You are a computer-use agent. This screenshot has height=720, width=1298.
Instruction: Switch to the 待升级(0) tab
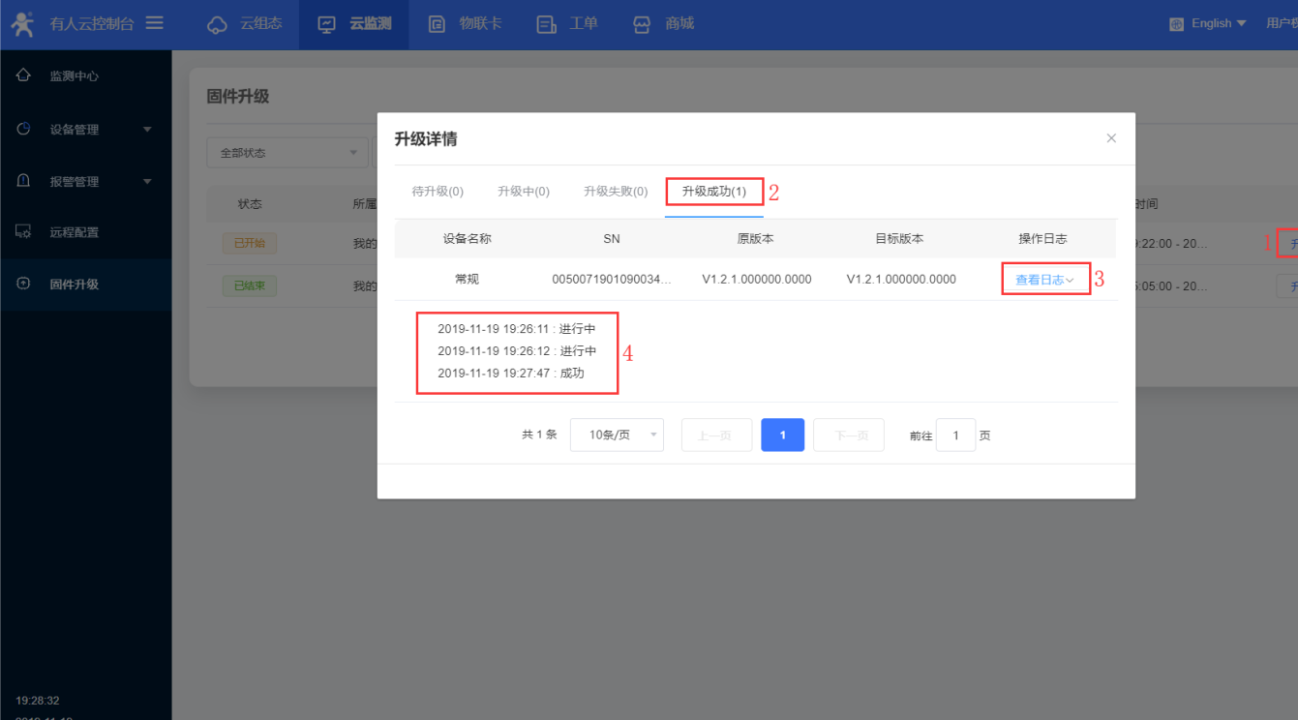[438, 192]
